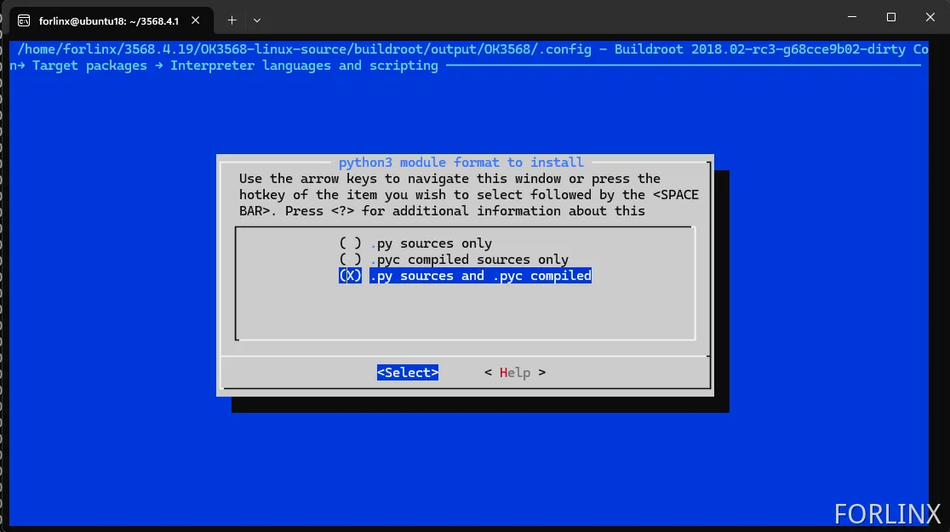Expand the new tab profile dropdown chevron

(x=257, y=20)
